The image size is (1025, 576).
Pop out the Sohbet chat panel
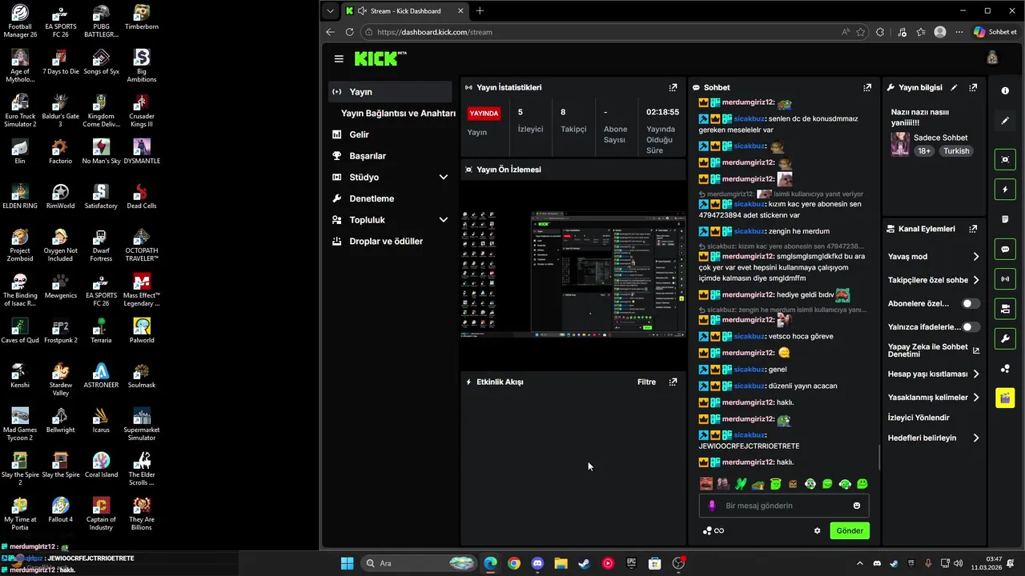867,87
